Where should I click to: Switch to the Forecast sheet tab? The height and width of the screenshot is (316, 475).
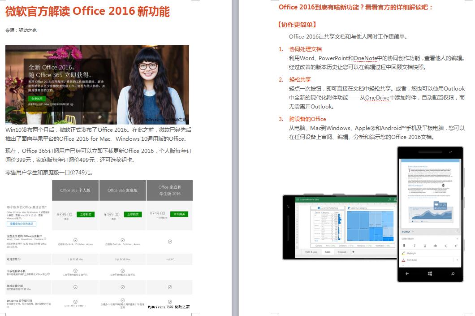tap(342, 252)
